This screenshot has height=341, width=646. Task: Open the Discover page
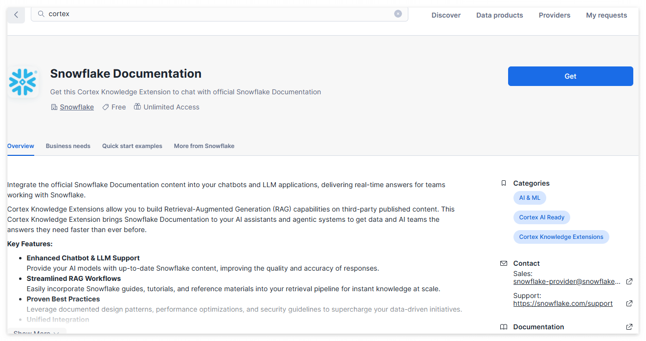(x=446, y=15)
